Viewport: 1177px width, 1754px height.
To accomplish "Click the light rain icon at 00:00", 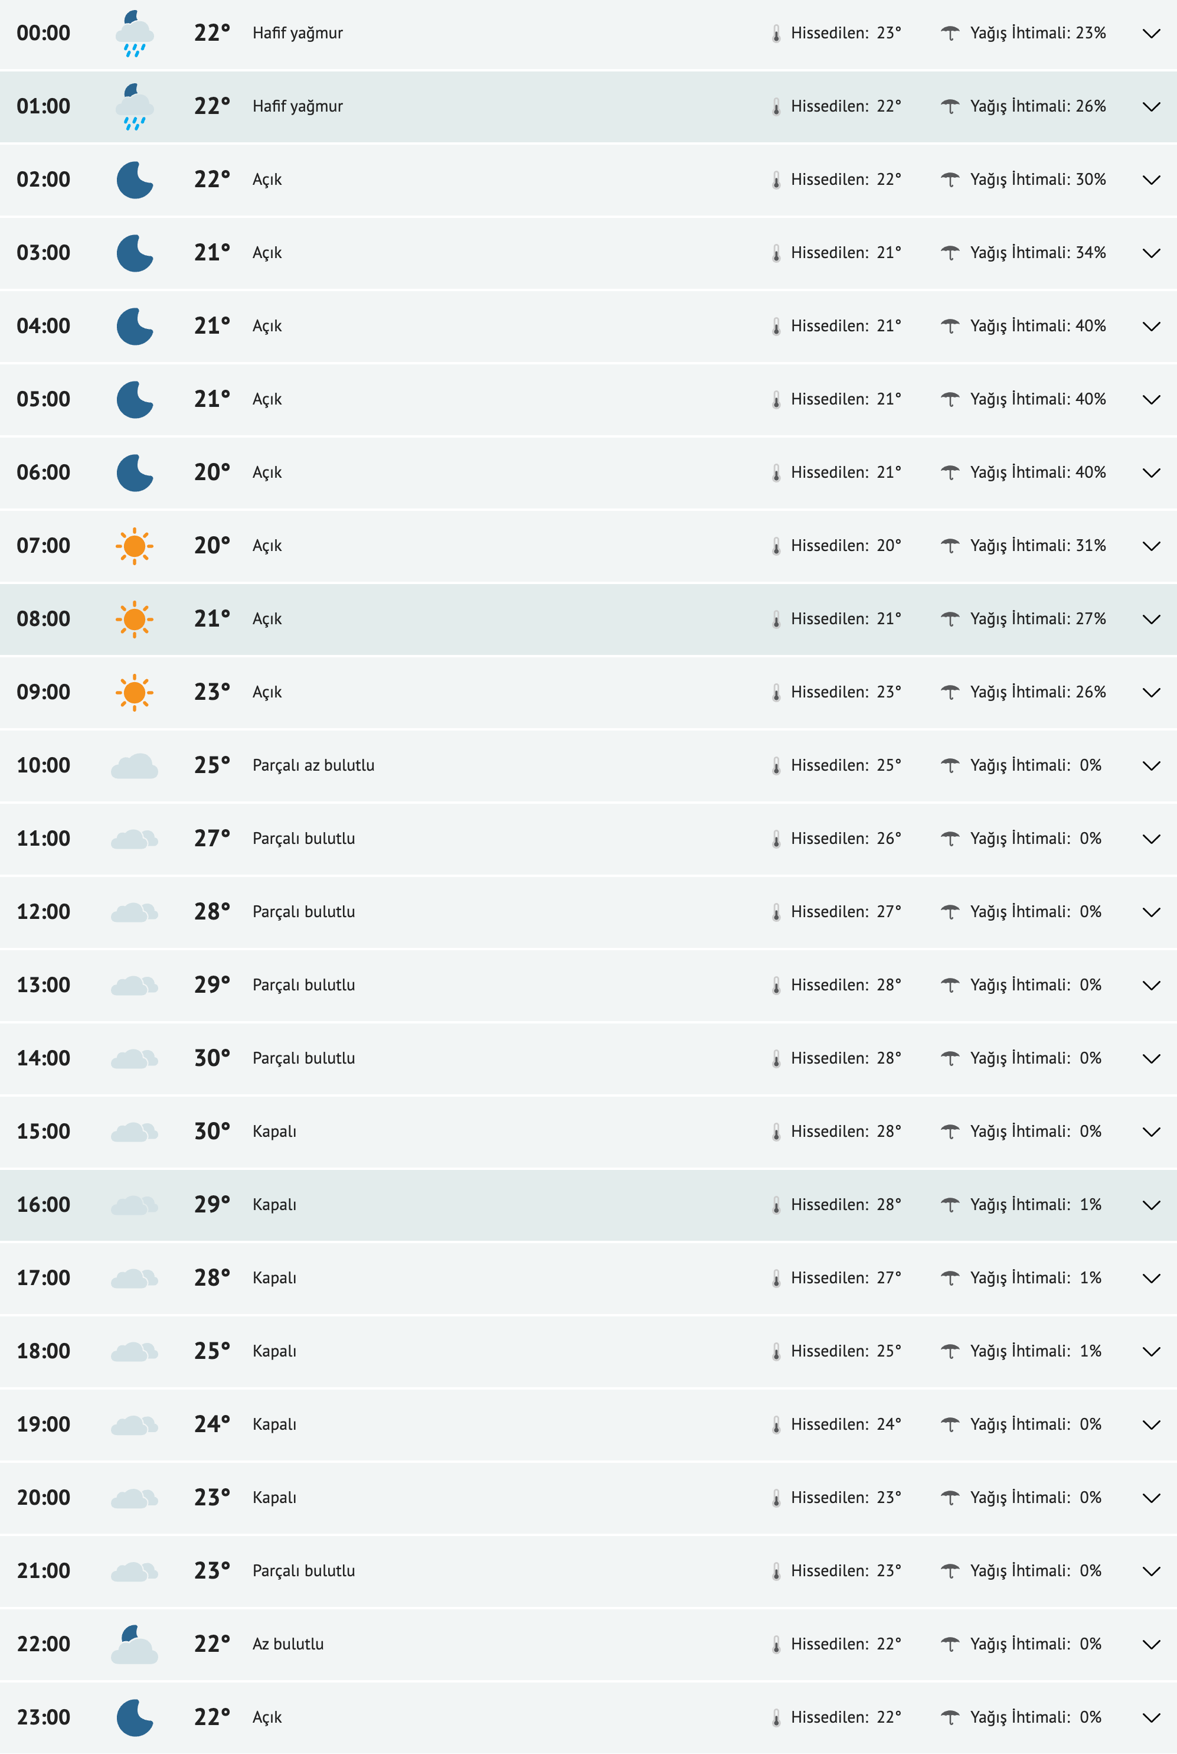I will tap(135, 34).
